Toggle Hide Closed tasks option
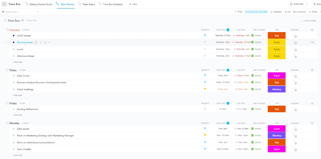 click(309, 21)
